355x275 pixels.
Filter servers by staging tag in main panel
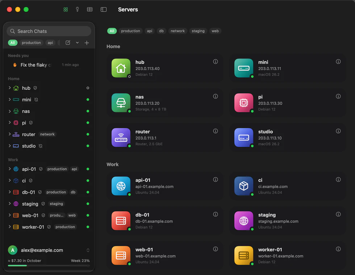[x=198, y=31]
